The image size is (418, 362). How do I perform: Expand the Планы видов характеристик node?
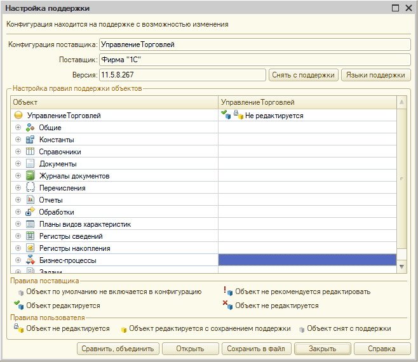tap(18, 224)
